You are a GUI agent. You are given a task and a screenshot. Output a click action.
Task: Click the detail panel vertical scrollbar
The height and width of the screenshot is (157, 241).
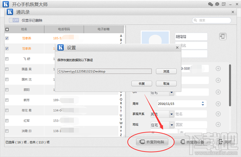click(230, 85)
